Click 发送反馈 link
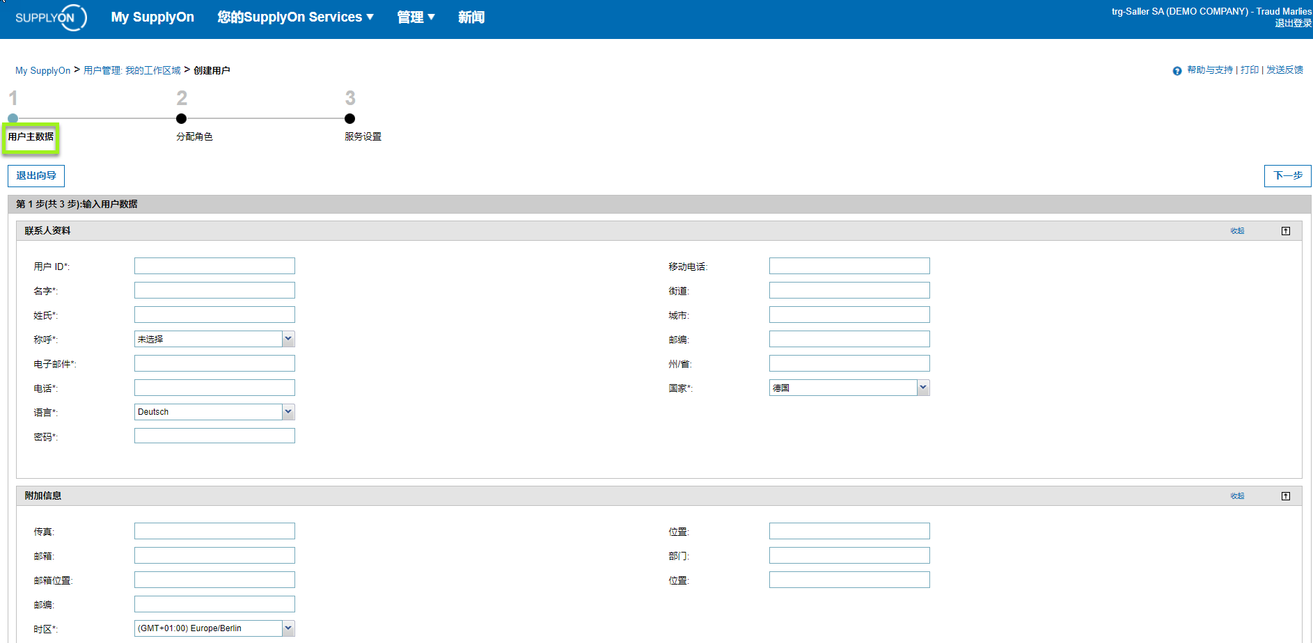Image resolution: width=1313 pixels, height=643 pixels. coord(1284,70)
